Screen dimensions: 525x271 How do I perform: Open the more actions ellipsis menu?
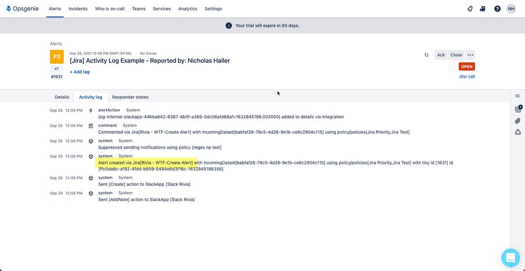(470, 55)
